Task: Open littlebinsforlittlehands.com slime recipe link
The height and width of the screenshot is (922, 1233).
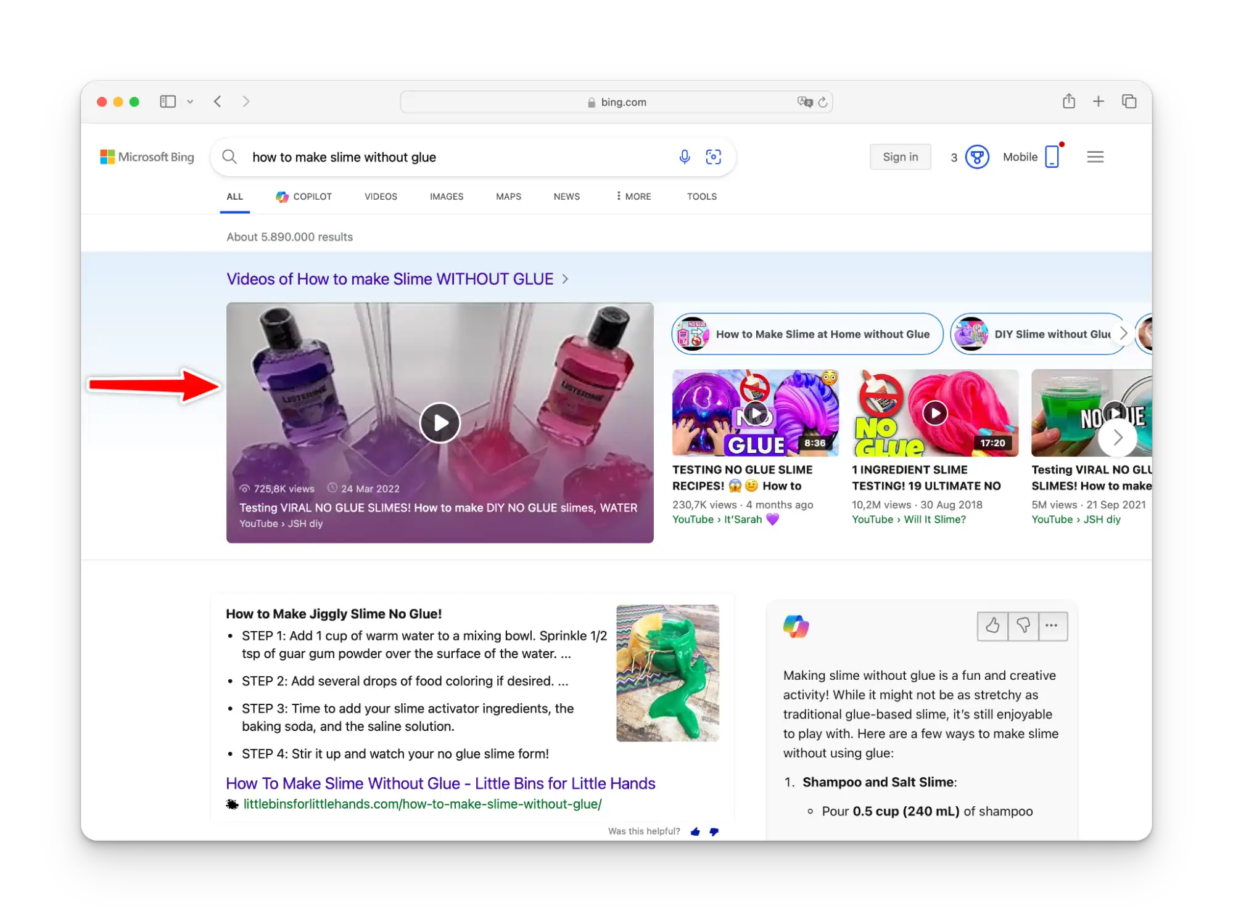Action: [x=440, y=783]
